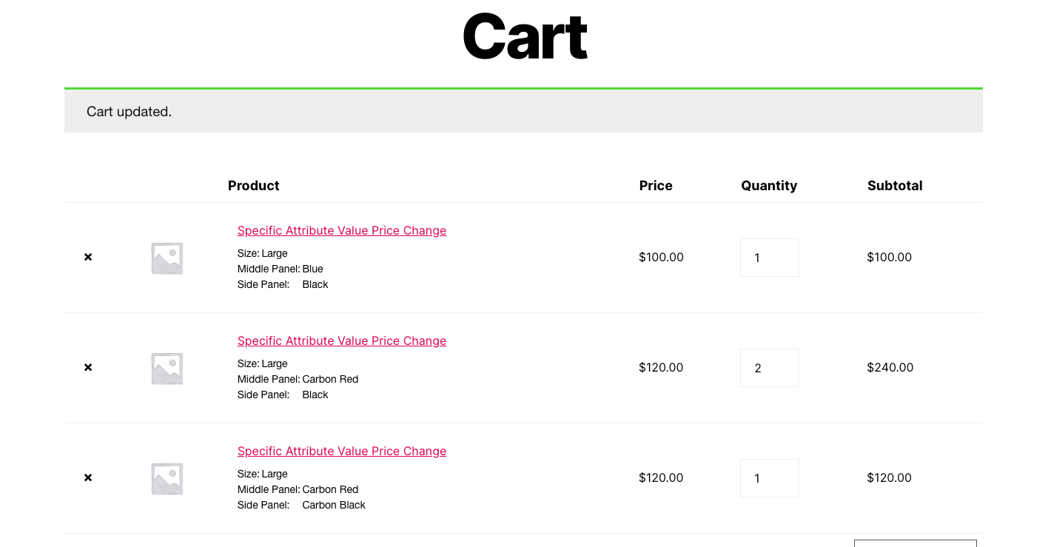Click the Price column header

tap(655, 186)
